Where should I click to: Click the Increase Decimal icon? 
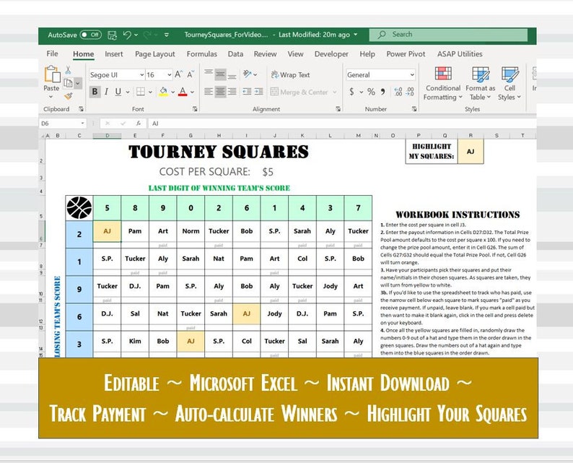pyautogui.click(x=398, y=92)
